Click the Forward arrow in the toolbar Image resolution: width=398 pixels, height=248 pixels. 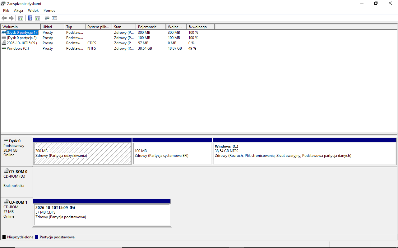11,18
